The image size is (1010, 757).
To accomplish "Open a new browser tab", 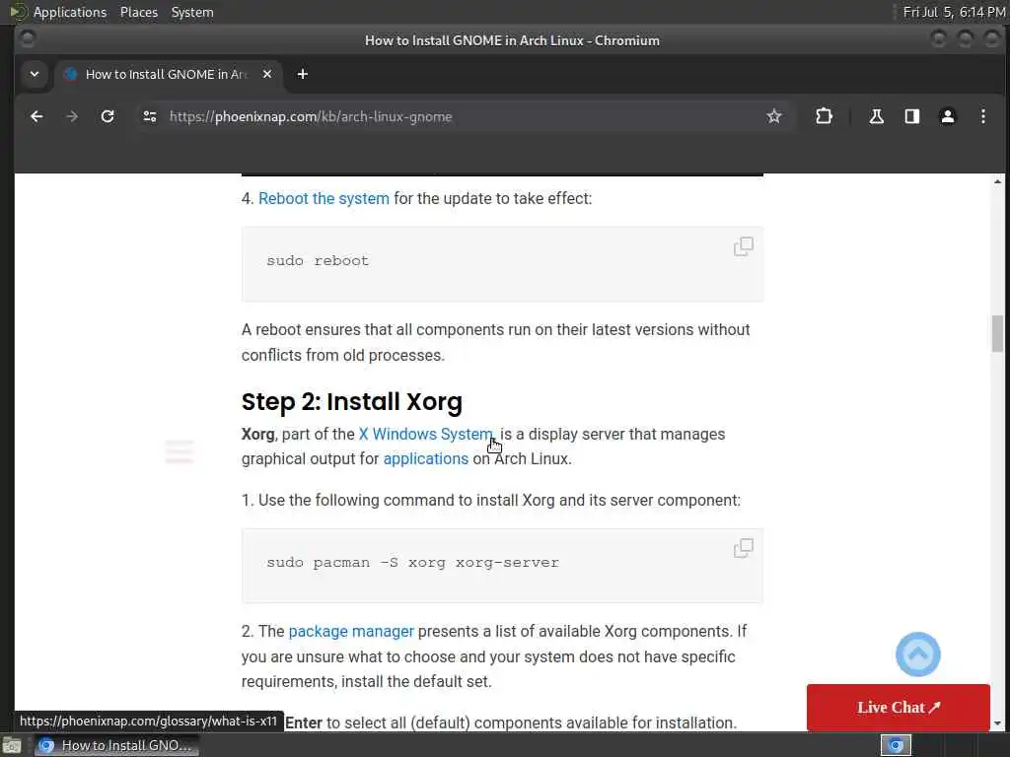I will point(302,74).
